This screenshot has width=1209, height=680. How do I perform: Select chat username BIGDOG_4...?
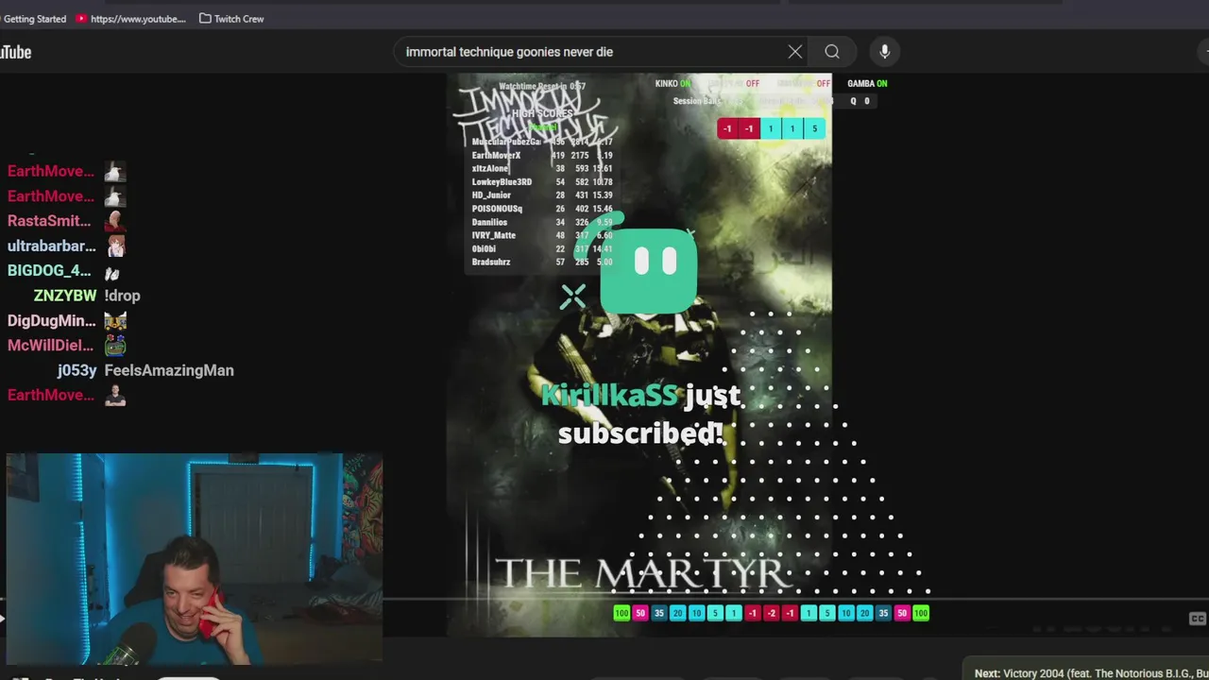coord(49,271)
